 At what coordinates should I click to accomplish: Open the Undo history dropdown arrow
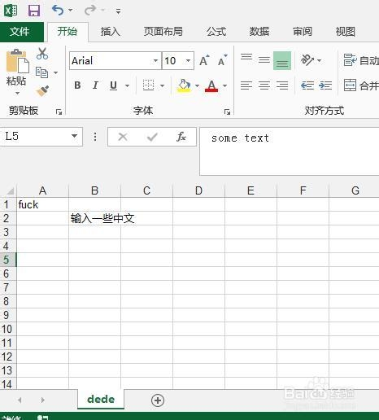(71, 11)
